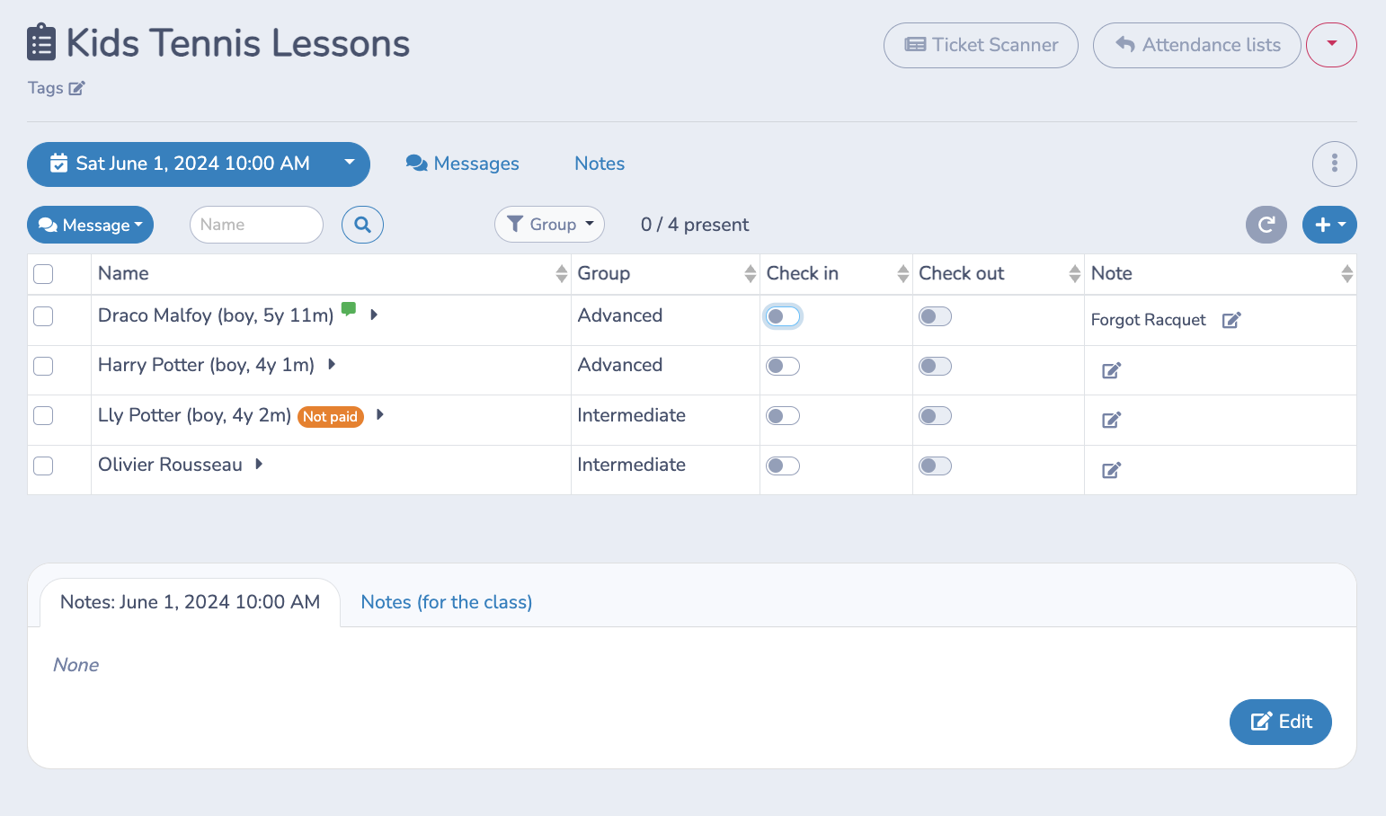Open the vertical ellipsis options menu
Image resolution: width=1386 pixels, height=816 pixels.
click(x=1335, y=164)
